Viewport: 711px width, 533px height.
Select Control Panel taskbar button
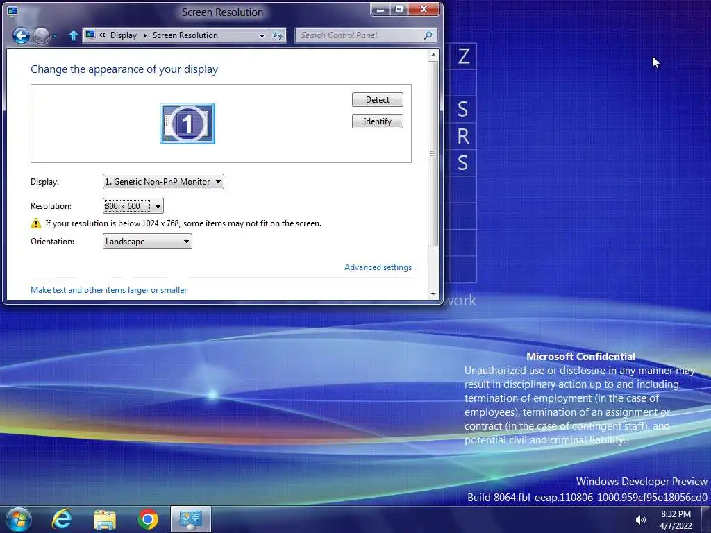[191, 519]
